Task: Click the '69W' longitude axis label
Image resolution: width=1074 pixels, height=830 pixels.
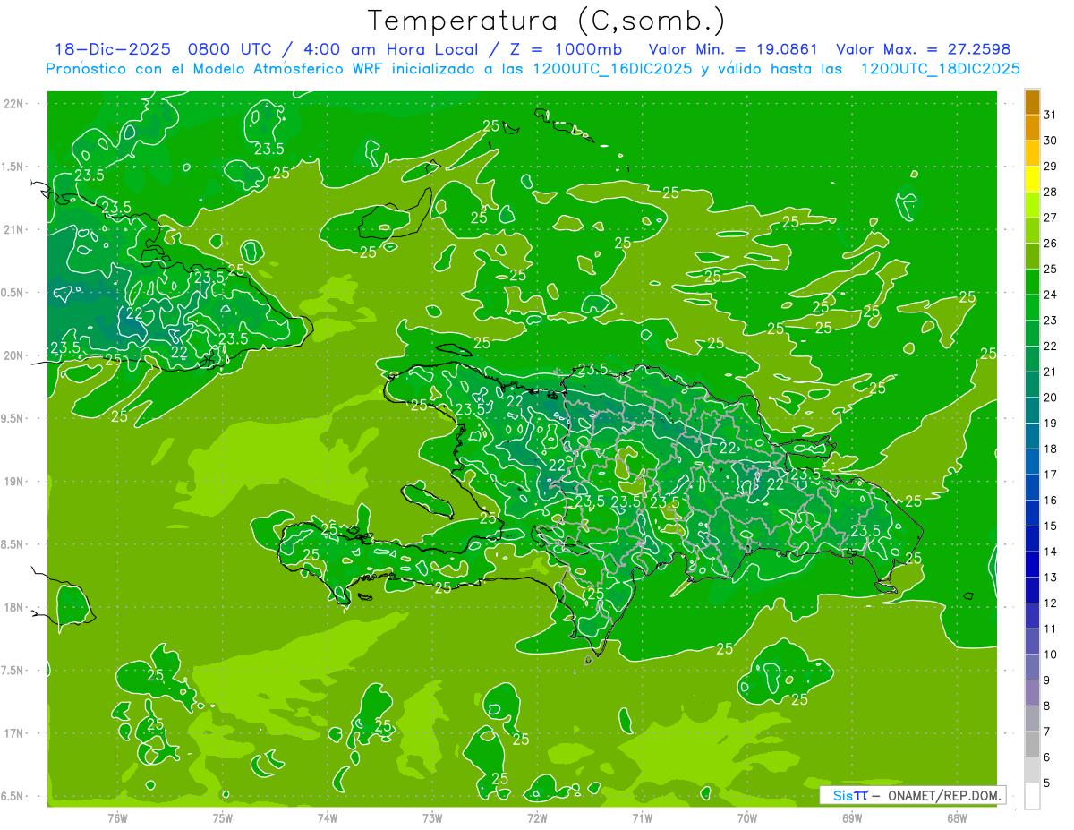Action: [x=852, y=817]
